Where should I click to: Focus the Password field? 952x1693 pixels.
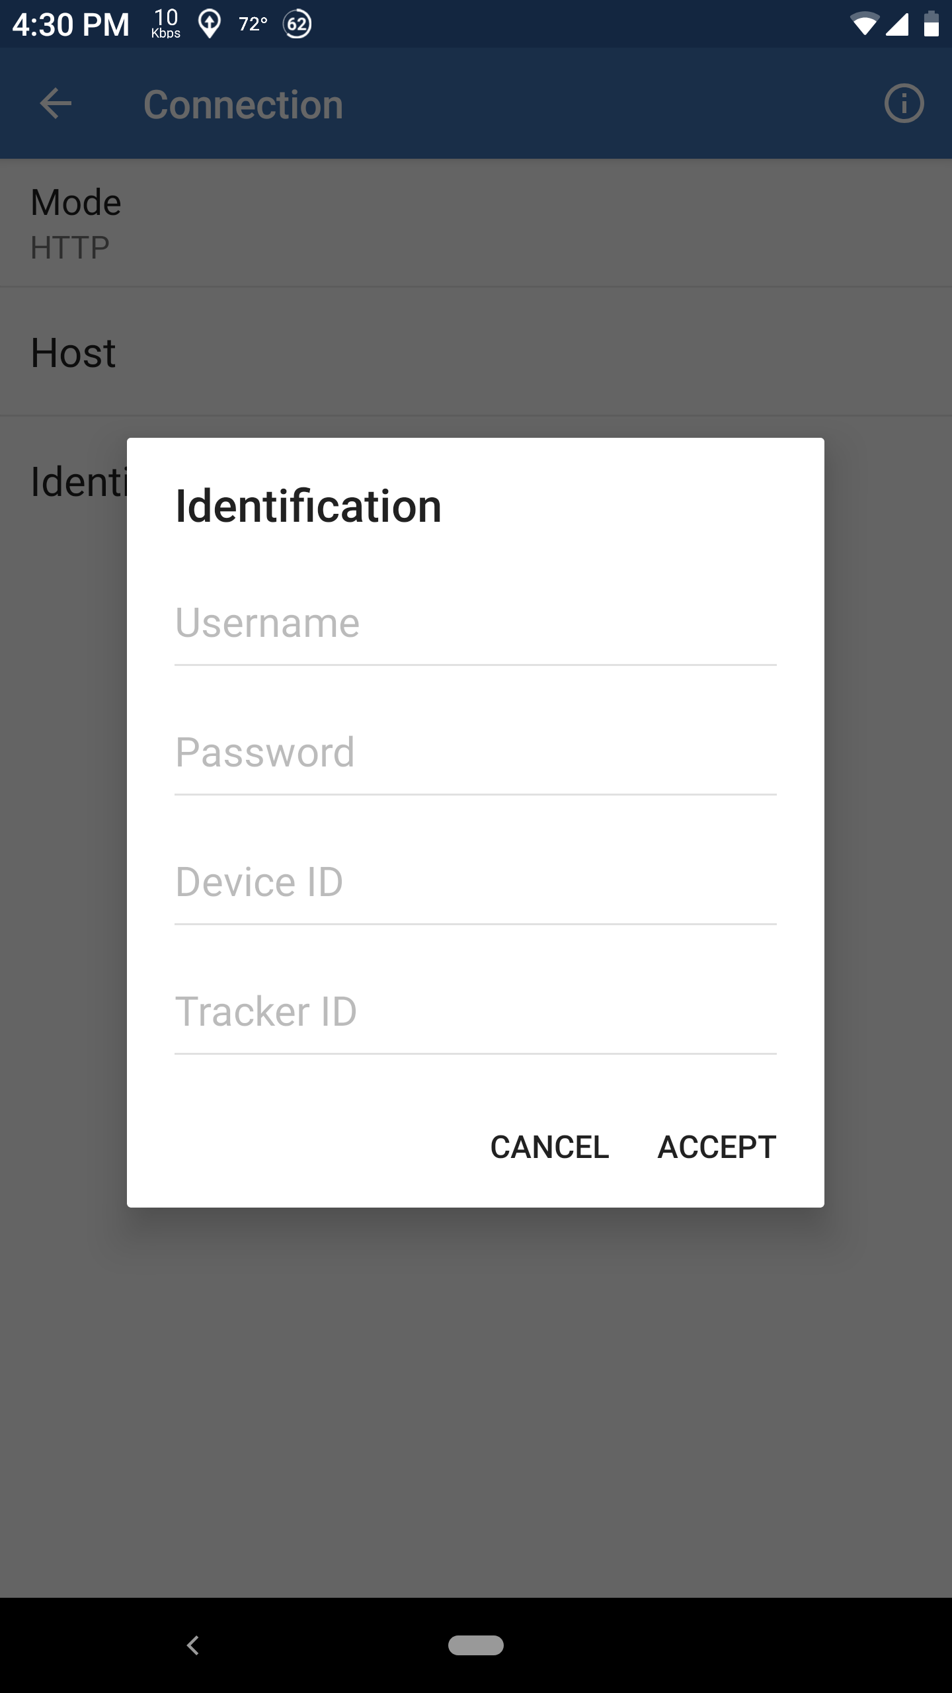[x=475, y=753]
